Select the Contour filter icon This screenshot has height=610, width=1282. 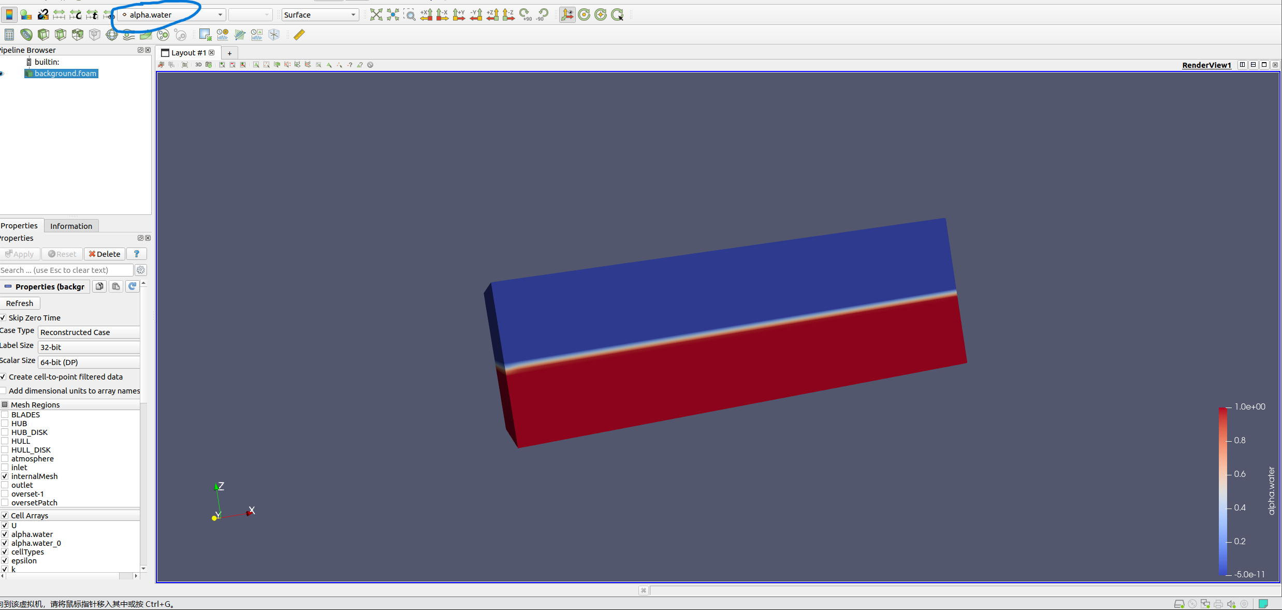point(26,35)
